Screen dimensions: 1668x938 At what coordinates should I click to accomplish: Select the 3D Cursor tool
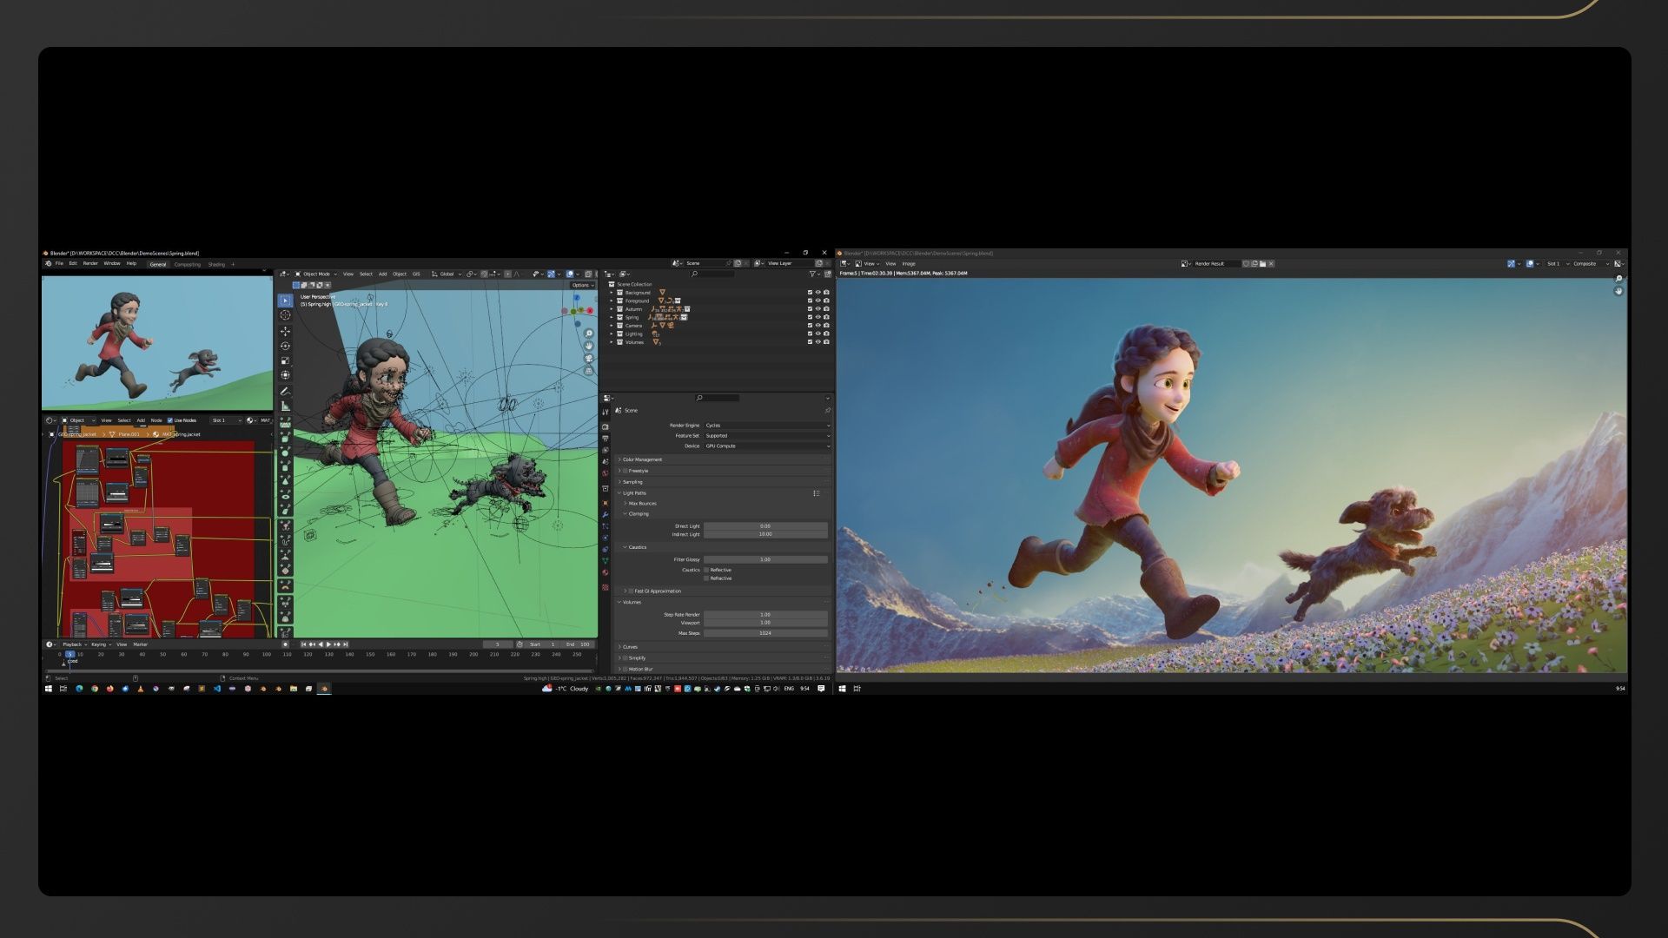click(285, 315)
